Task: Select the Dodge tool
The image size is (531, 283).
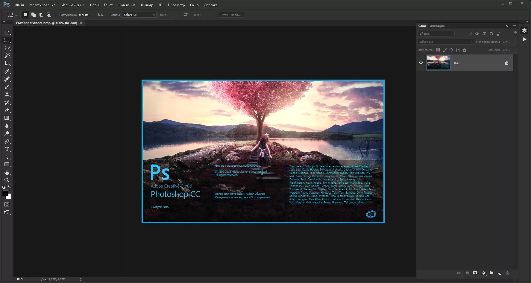Action: point(7,133)
